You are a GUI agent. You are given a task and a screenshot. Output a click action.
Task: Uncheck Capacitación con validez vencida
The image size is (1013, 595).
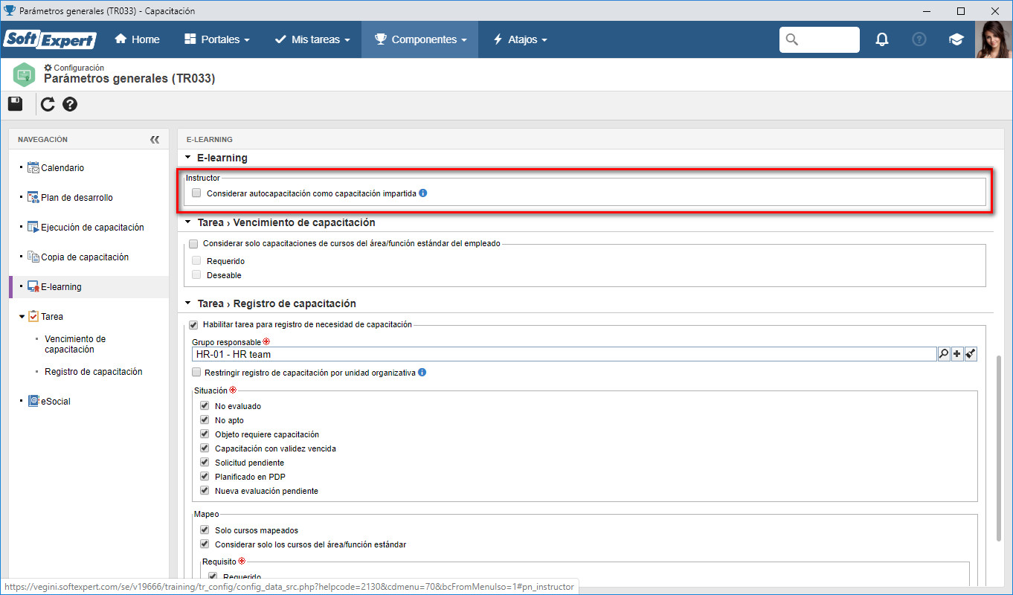(205, 448)
